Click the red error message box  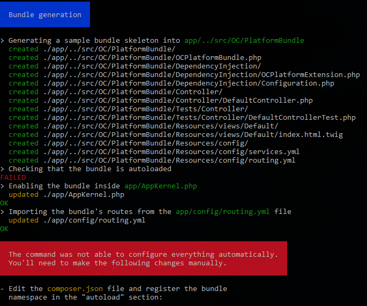click(144, 258)
